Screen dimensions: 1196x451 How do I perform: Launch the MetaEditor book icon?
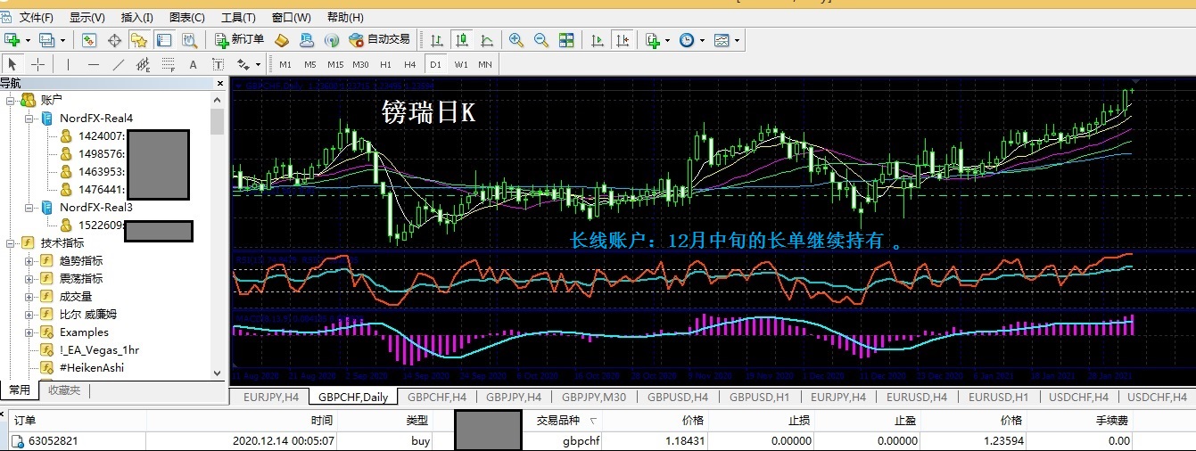(282, 40)
